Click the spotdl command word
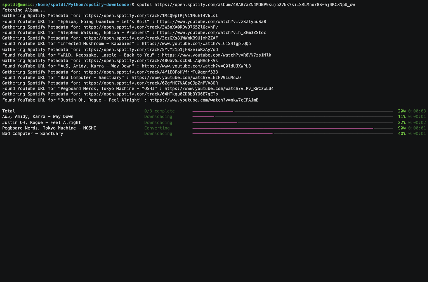Screen dimensions: 428x282 [144, 5]
